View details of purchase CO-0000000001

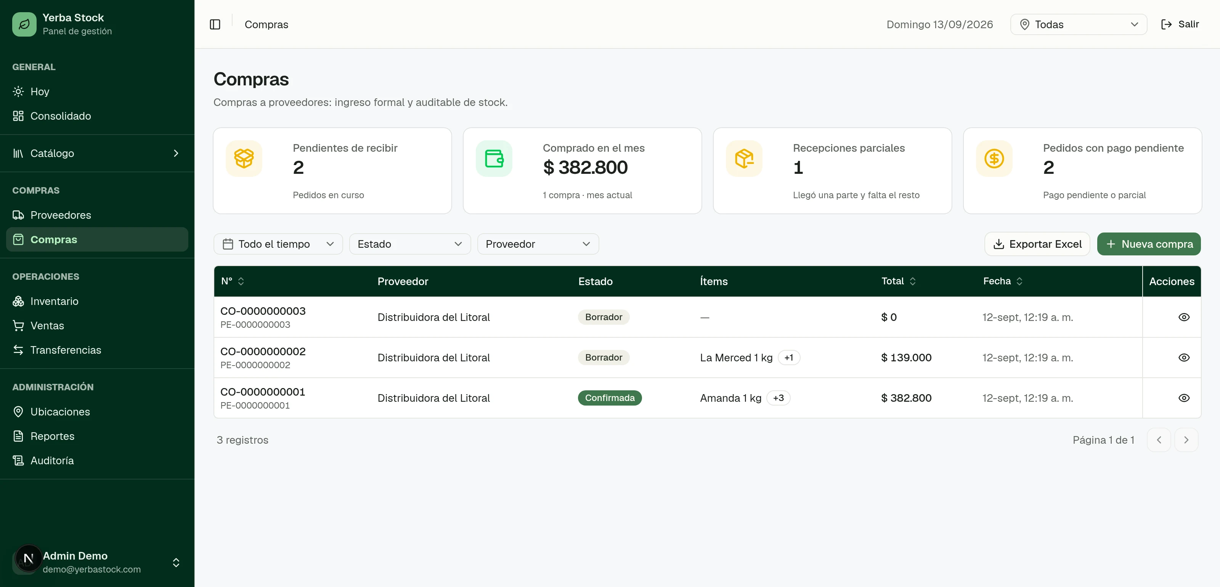(x=1183, y=398)
